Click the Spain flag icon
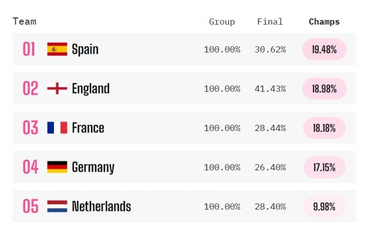 pyautogui.click(x=57, y=49)
